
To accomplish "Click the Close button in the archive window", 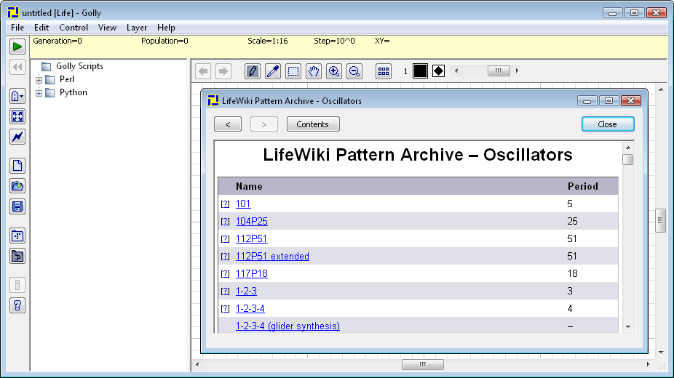I will [608, 124].
